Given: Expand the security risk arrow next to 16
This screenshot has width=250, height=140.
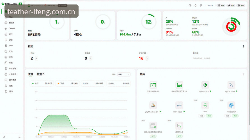Looking at the screenshot, I should pyautogui.click(x=147, y=58).
